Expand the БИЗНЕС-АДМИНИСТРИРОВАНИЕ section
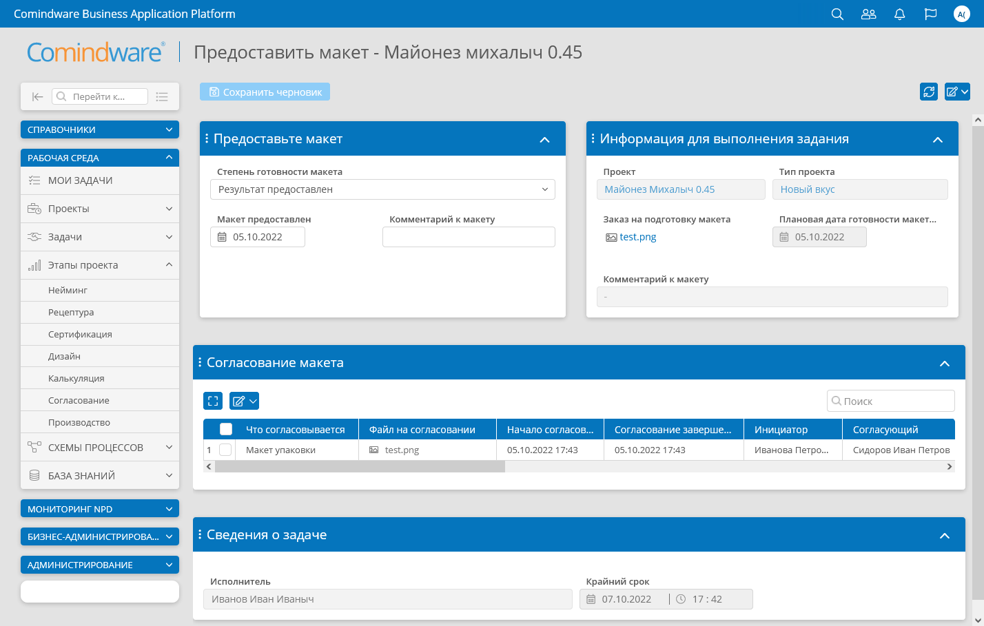 pyautogui.click(x=100, y=536)
